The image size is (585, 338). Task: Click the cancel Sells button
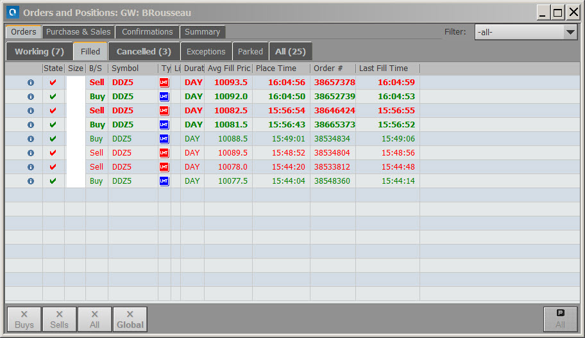coord(59,319)
